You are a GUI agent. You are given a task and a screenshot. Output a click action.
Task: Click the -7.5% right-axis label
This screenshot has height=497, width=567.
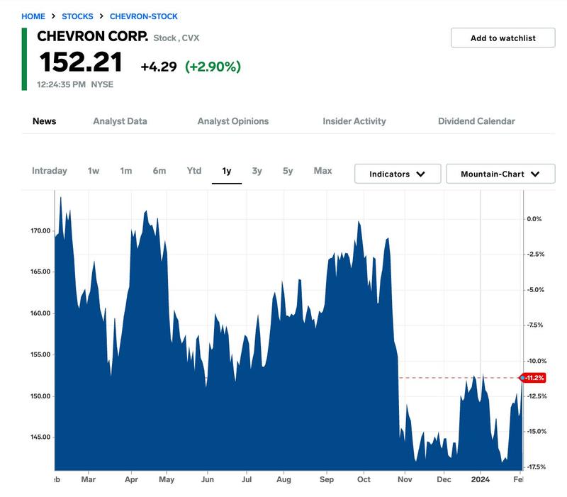coord(535,325)
